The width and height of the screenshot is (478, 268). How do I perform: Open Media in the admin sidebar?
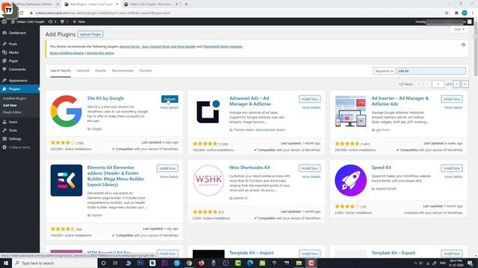click(x=13, y=53)
